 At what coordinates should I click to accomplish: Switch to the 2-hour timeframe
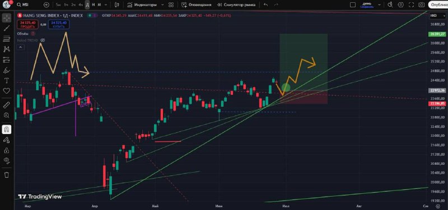tap(73, 5)
